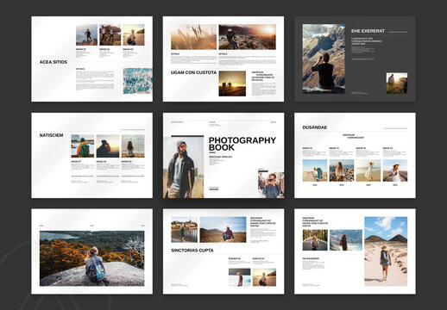Open the woman with sun hat photo

pyautogui.click(x=395, y=170)
